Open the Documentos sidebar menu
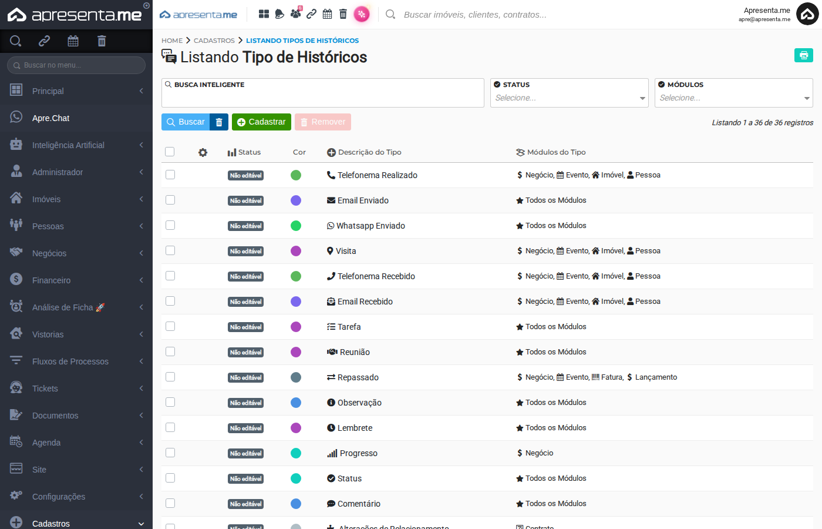 click(76, 416)
